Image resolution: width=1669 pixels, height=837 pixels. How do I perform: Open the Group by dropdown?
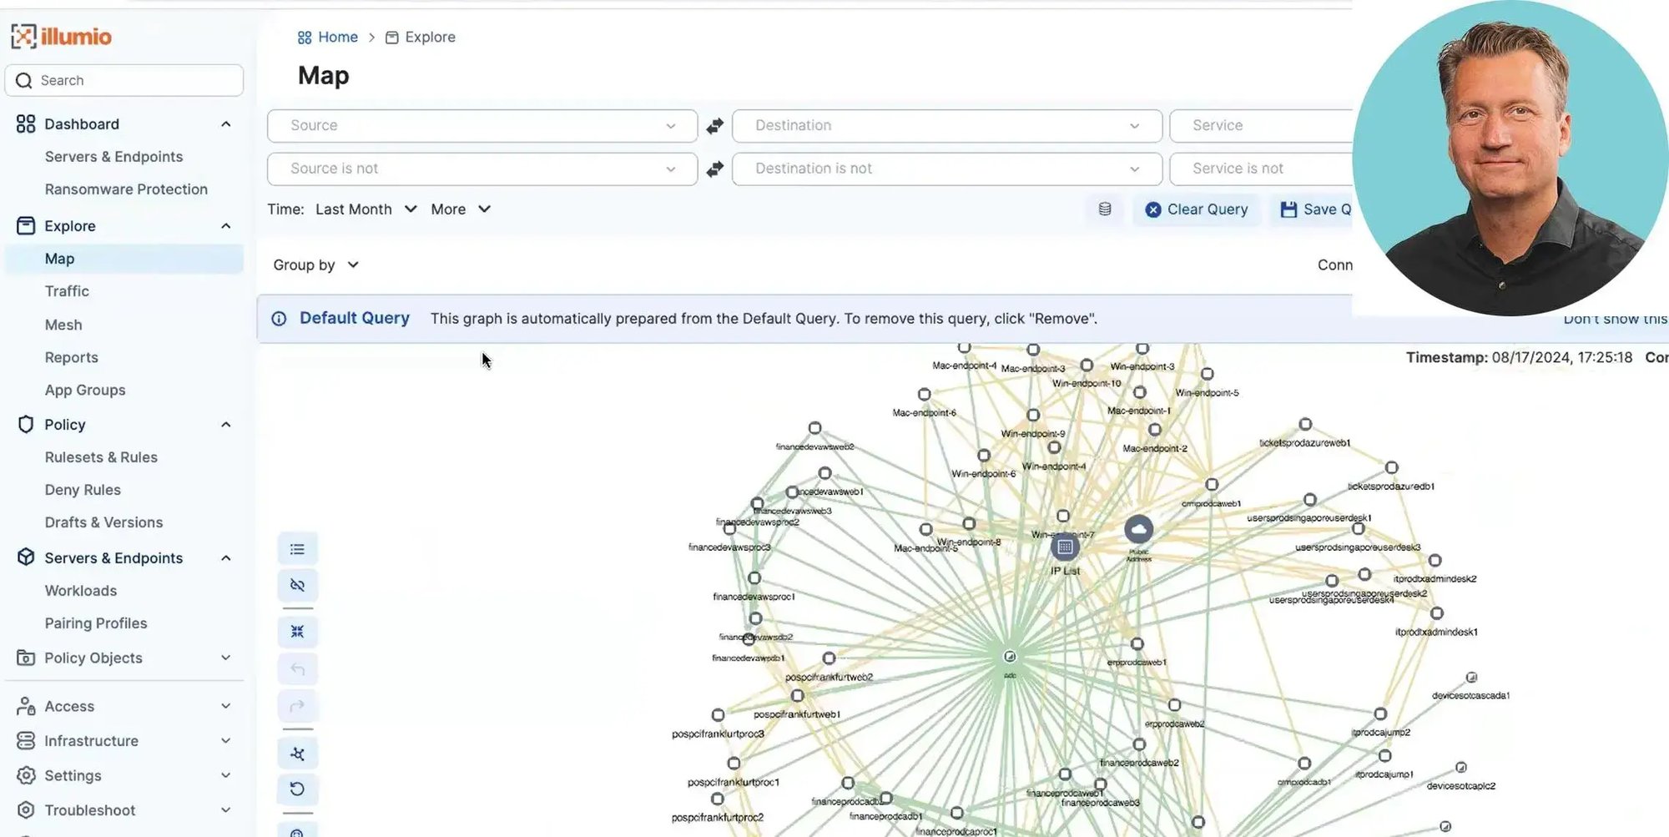pos(315,265)
